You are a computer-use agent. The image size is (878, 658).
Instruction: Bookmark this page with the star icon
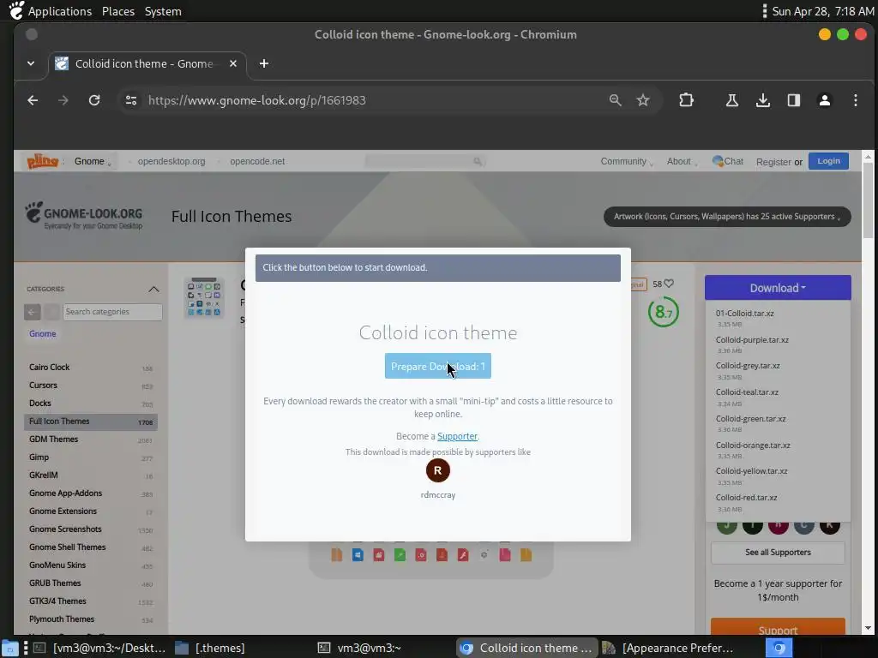pyautogui.click(x=643, y=100)
